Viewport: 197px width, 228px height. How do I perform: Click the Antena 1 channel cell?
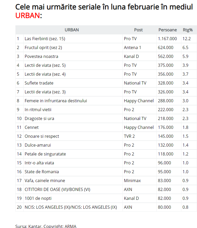point(132,47)
